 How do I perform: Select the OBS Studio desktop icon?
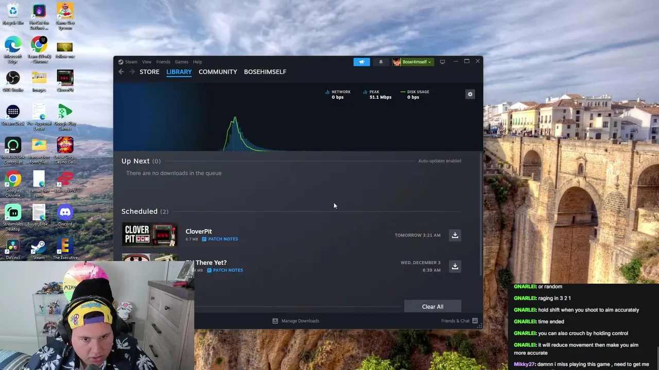click(x=13, y=81)
